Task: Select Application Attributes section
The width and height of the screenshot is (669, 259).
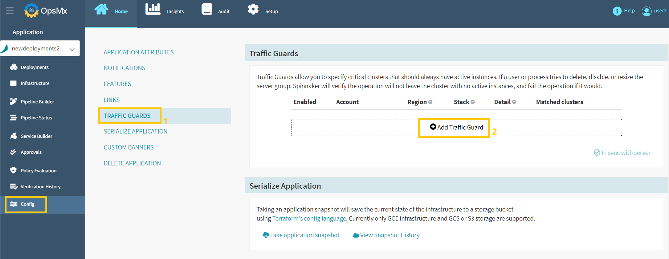Action: (x=139, y=52)
